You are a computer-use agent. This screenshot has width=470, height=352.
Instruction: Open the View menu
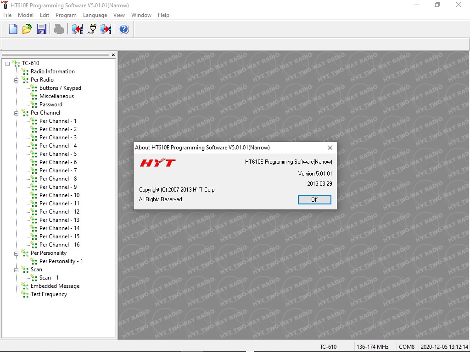pos(119,15)
